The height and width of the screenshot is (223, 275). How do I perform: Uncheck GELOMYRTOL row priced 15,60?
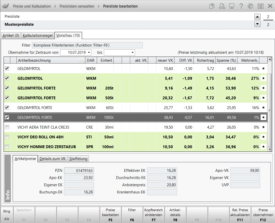click(x=7, y=69)
